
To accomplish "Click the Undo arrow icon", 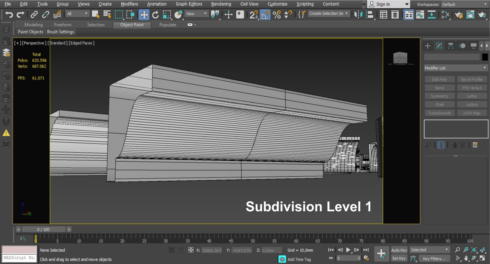I will click(x=9, y=14).
